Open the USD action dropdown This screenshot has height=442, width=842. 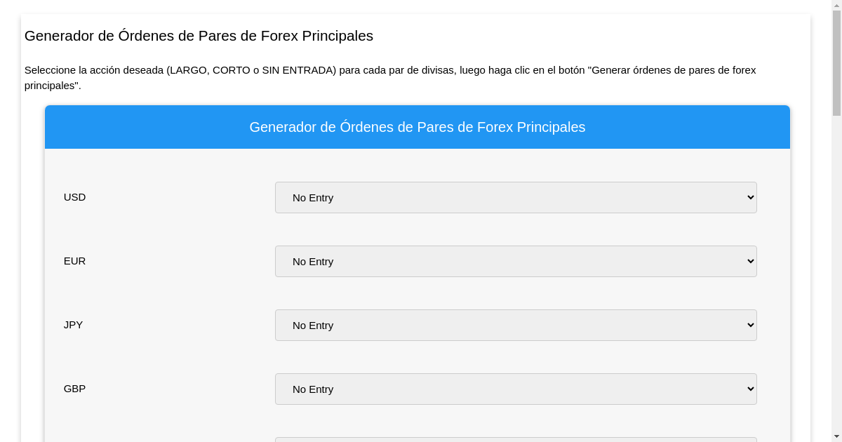tap(516, 197)
